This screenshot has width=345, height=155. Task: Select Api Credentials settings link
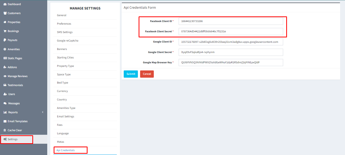(x=65, y=150)
